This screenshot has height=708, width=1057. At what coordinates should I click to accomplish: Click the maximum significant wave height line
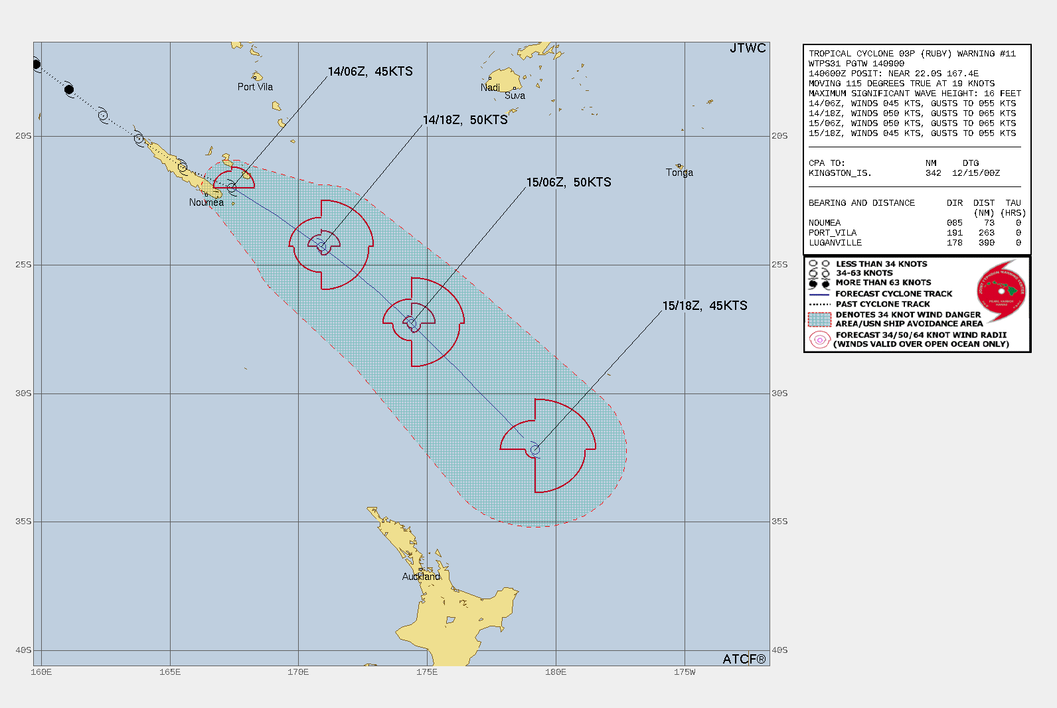click(x=915, y=94)
